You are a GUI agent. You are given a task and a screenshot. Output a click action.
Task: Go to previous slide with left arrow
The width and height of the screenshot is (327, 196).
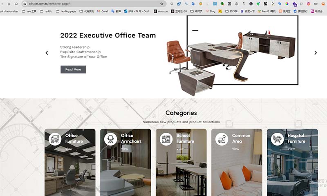47,53
